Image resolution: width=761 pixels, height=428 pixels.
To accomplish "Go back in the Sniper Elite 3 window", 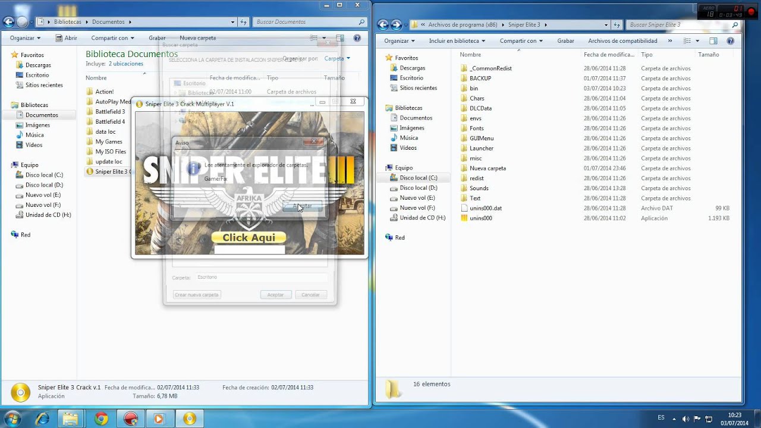I will coord(383,25).
